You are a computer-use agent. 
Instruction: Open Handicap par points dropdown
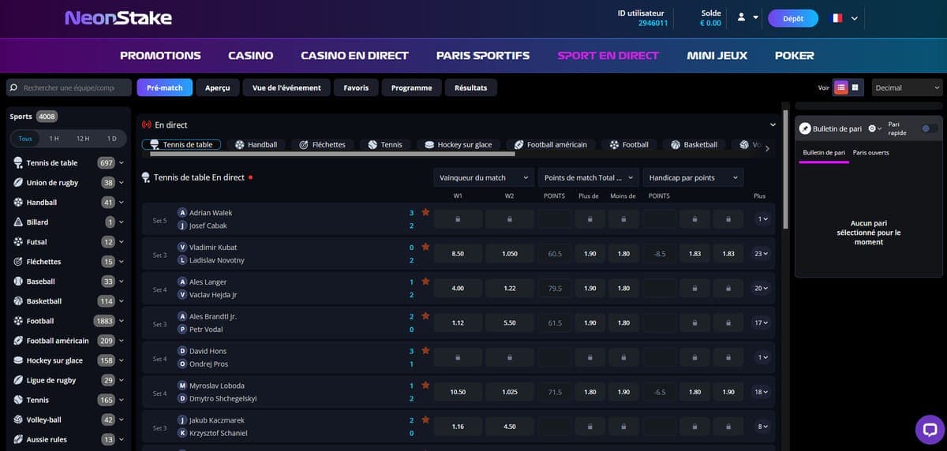693,177
